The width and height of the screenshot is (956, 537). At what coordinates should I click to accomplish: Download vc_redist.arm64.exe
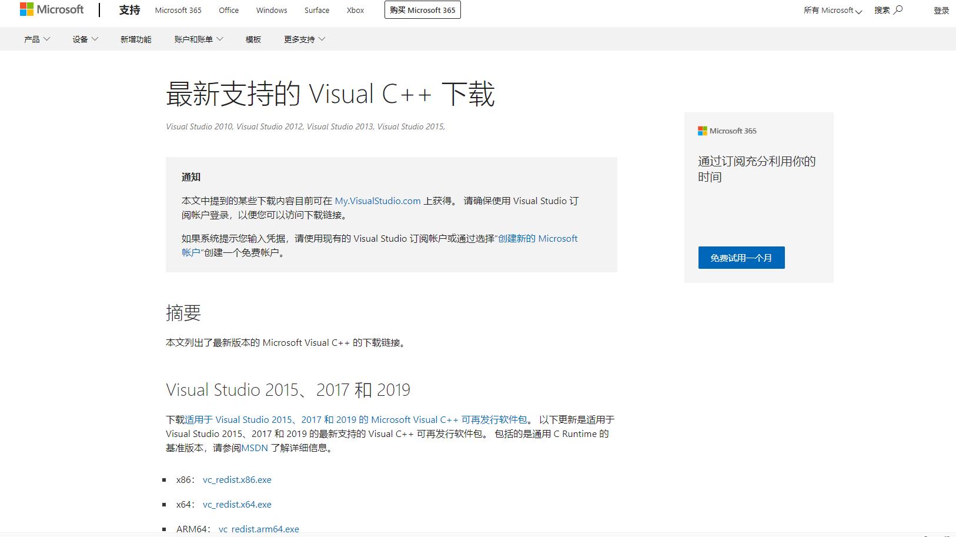pyautogui.click(x=259, y=529)
